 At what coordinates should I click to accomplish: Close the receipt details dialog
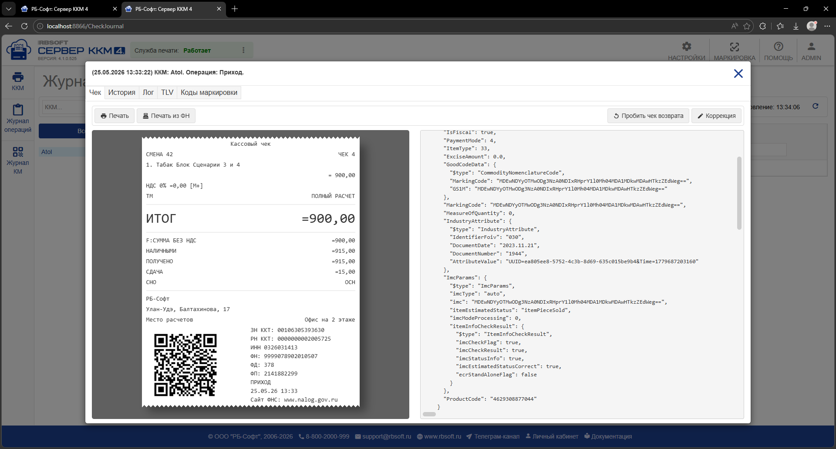tap(738, 74)
